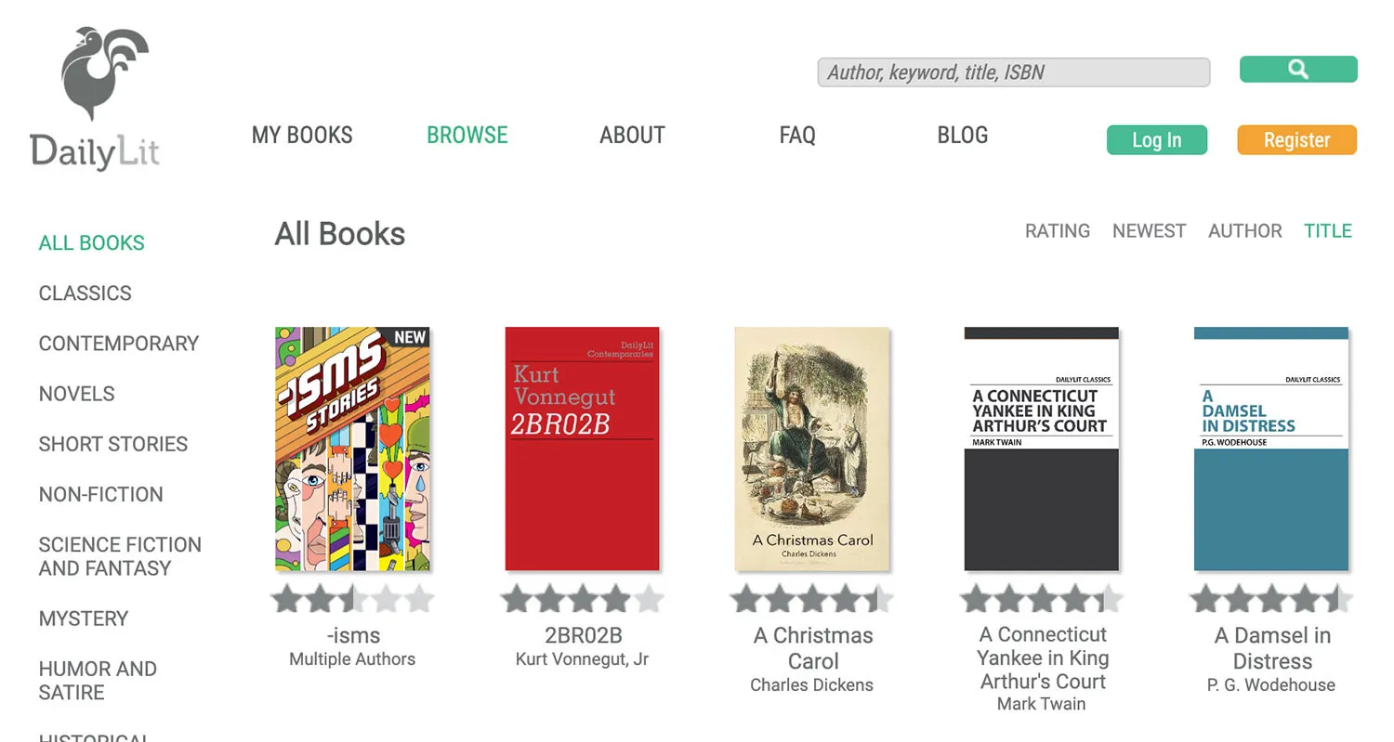Sort books by Rating
The image size is (1394, 742).
point(1057,231)
